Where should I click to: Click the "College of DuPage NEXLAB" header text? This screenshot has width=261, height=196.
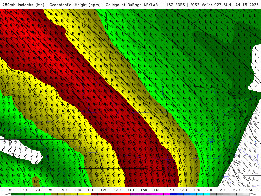tap(131, 5)
